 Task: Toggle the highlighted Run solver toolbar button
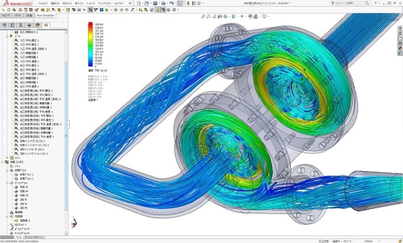coord(91,10)
